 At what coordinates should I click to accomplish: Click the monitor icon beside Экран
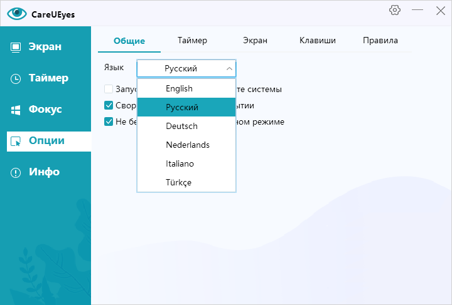click(16, 48)
